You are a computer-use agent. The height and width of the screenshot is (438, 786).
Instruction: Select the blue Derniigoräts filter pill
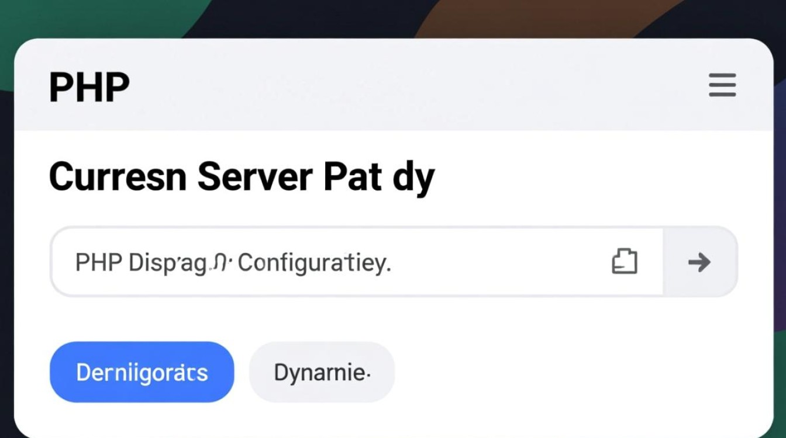pyautogui.click(x=141, y=371)
